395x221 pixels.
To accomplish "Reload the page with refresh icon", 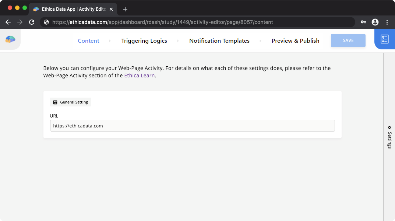I will [x=32, y=22].
